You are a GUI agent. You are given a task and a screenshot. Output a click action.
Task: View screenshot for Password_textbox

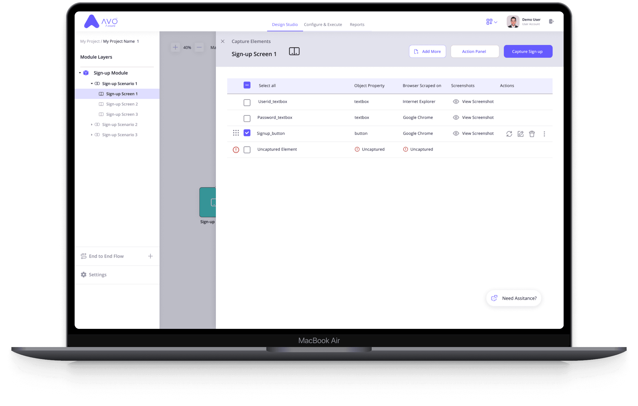pyautogui.click(x=473, y=117)
